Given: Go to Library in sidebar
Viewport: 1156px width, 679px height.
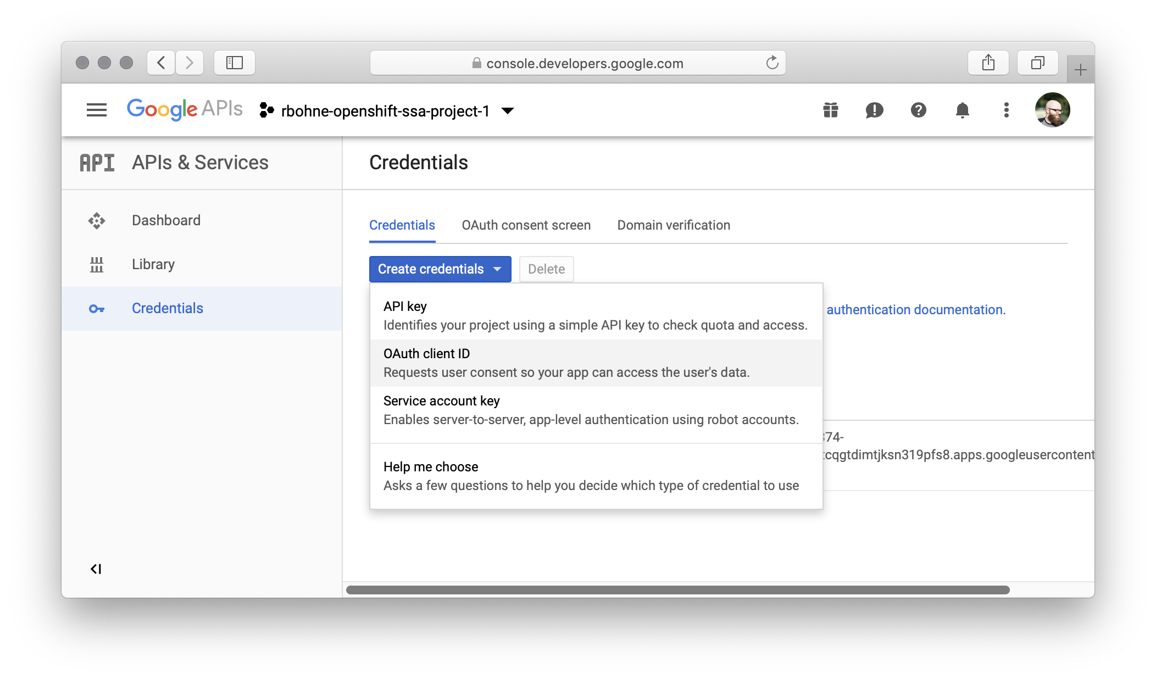Looking at the screenshot, I should (153, 264).
